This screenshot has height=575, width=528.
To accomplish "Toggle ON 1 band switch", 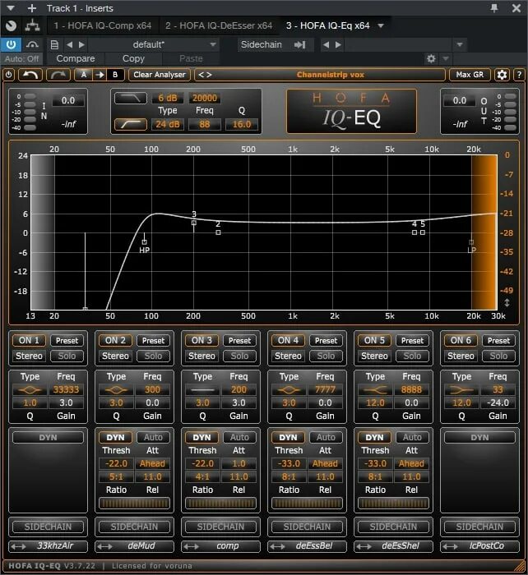I will pos(29,340).
